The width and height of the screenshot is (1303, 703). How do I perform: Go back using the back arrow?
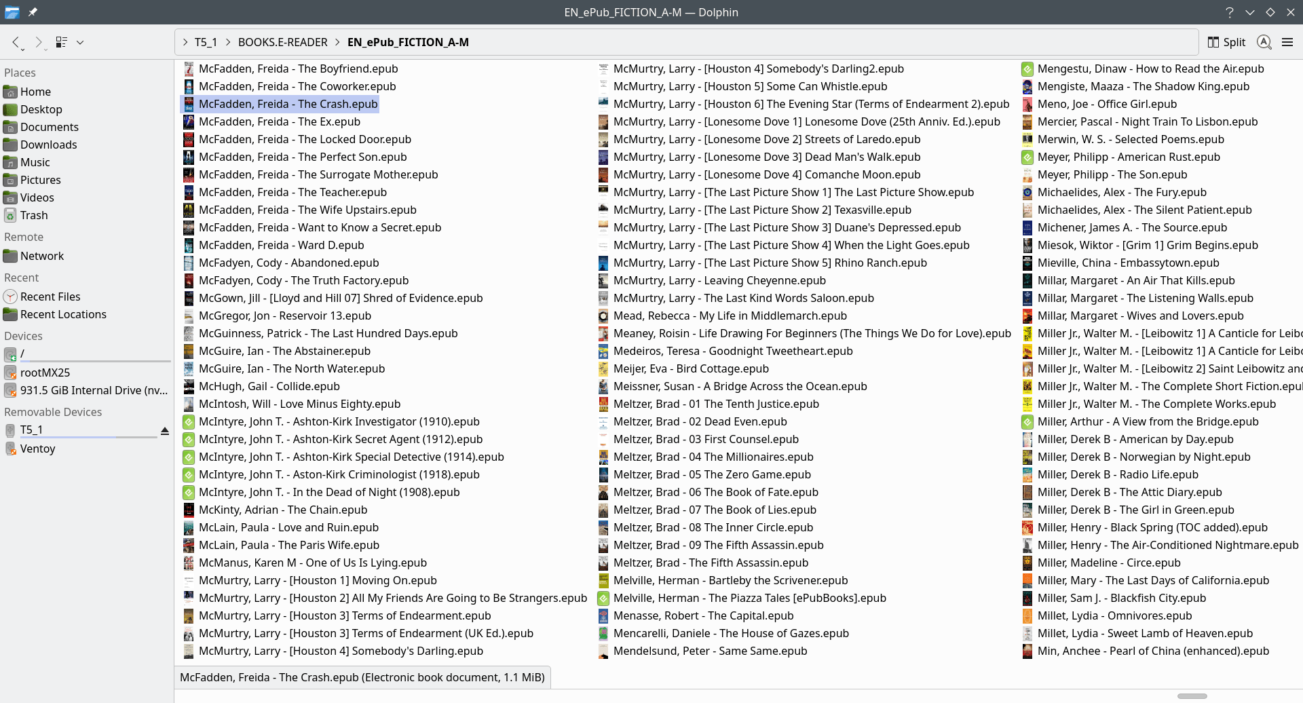click(16, 42)
